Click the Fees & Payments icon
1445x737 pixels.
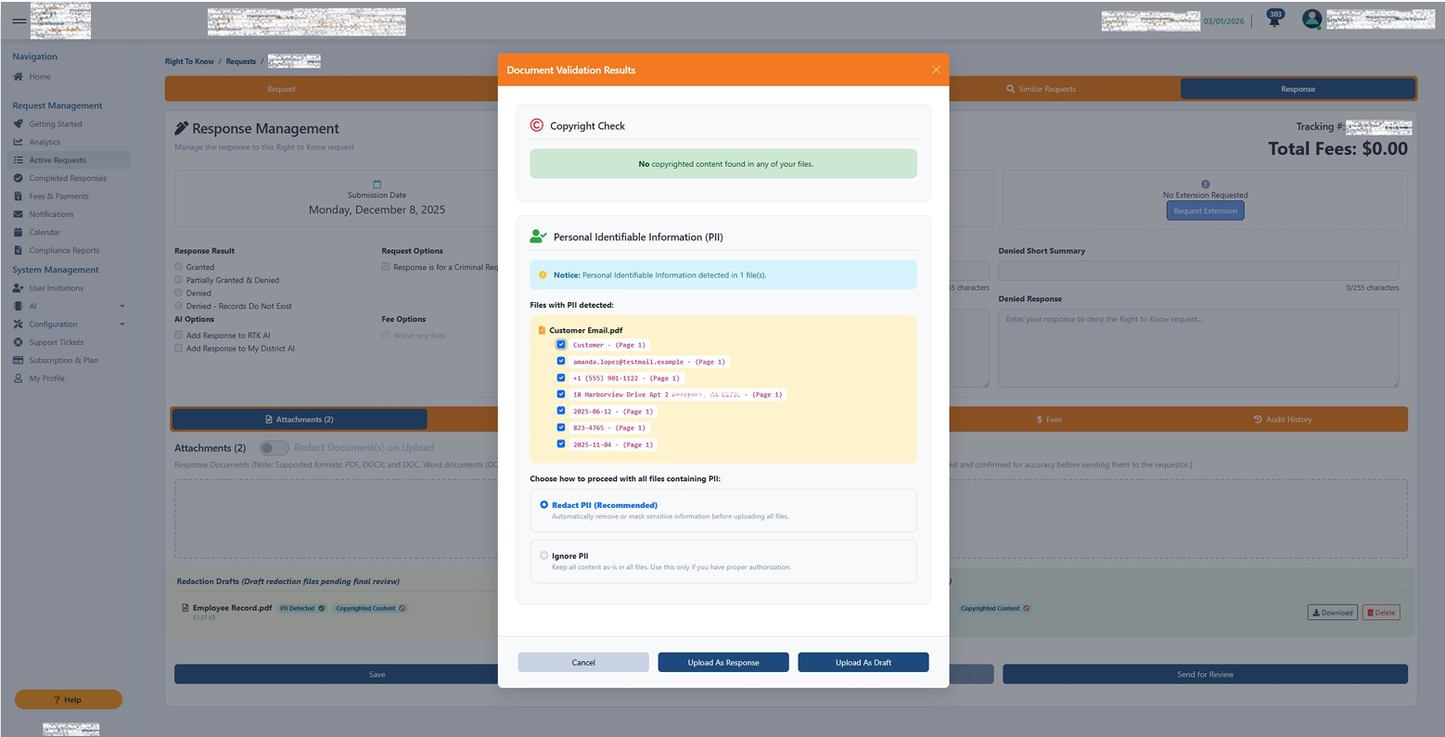[x=18, y=197]
